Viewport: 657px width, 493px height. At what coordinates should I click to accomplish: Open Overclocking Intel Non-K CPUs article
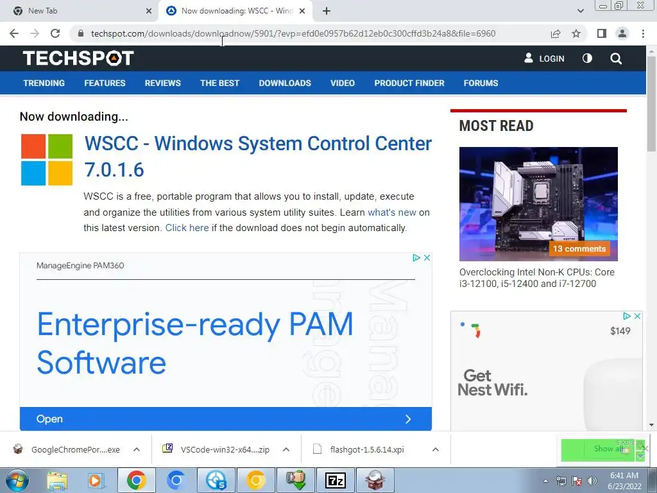[537, 278]
